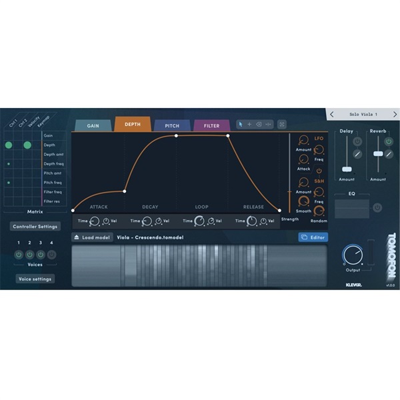Toggle the EQ power button
Viewport: 400px width, 400px height.
(377, 207)
